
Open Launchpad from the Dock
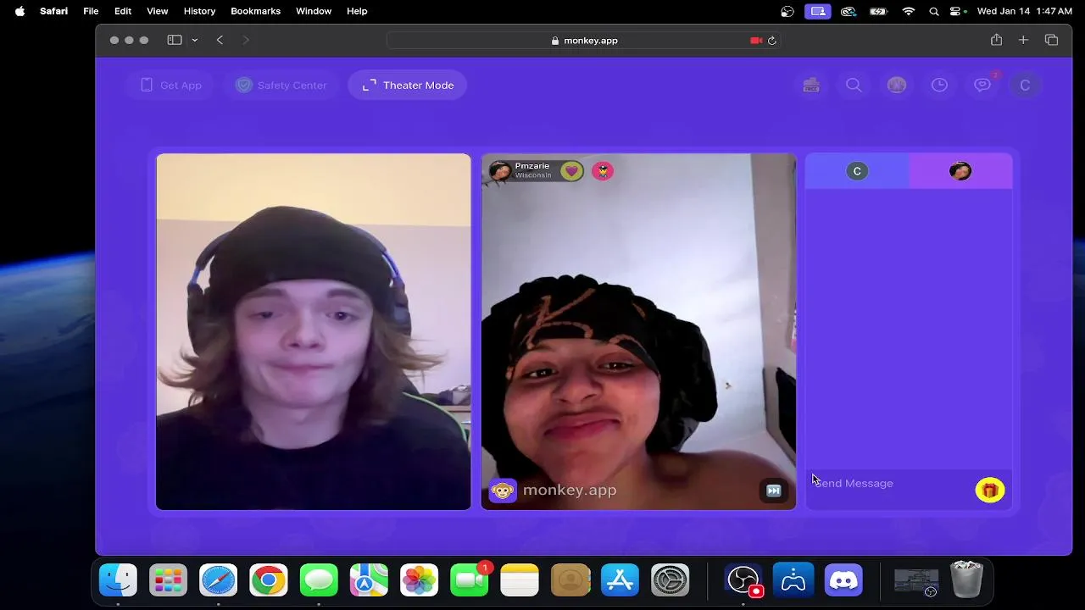tap(168, 580)
